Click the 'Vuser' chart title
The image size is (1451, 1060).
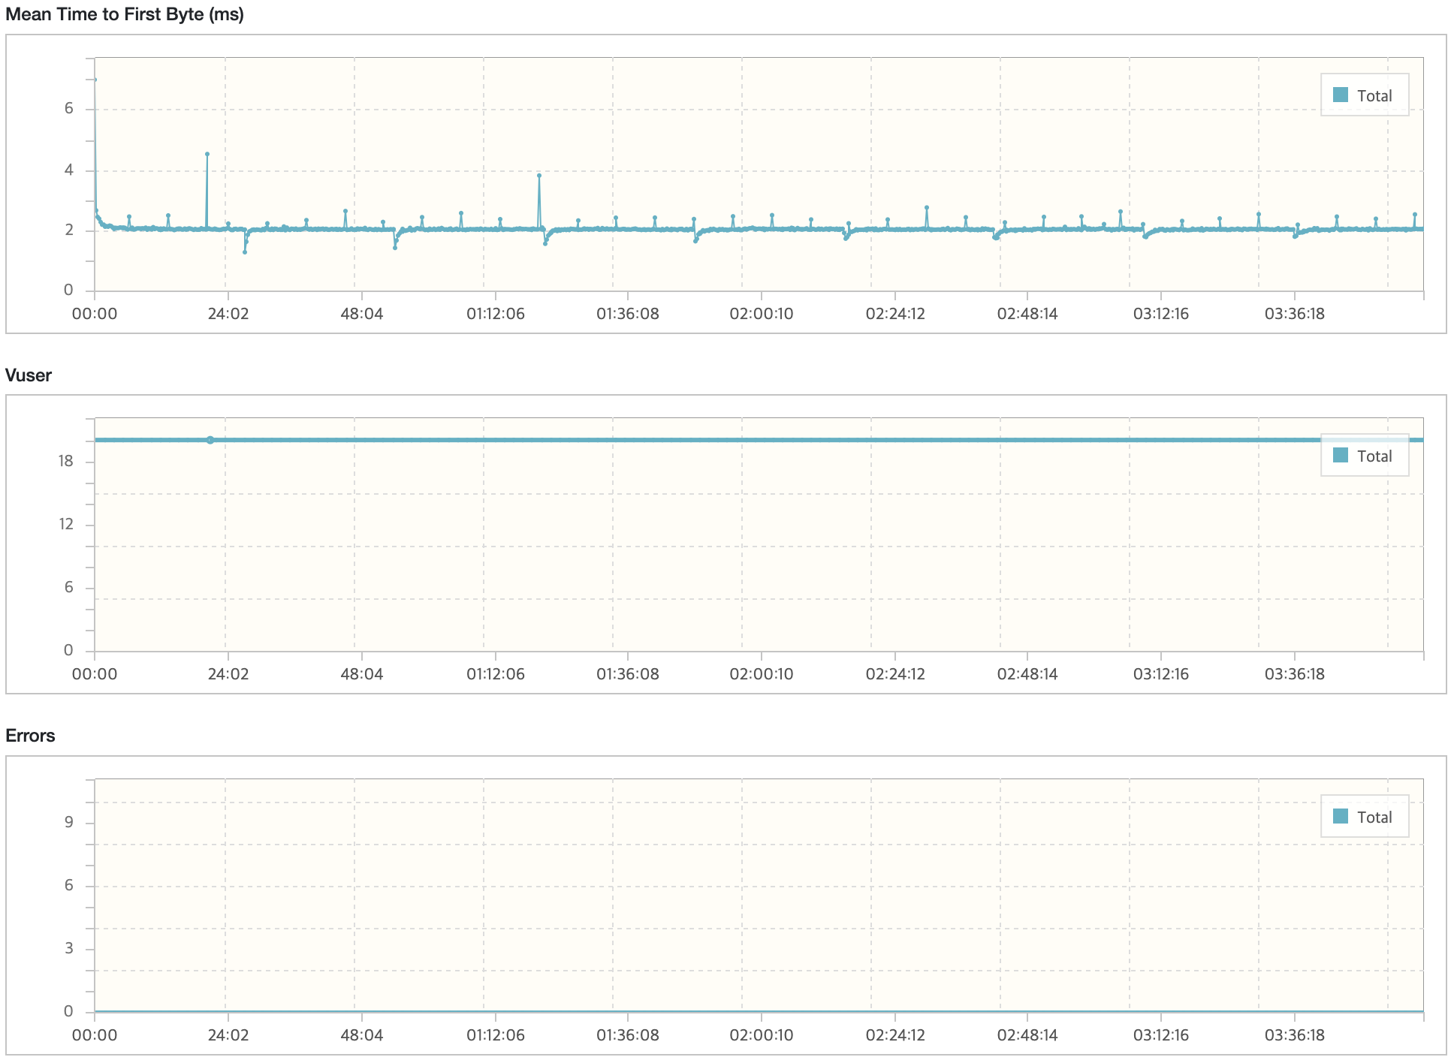pyautogui.click(x=29, y=375)
